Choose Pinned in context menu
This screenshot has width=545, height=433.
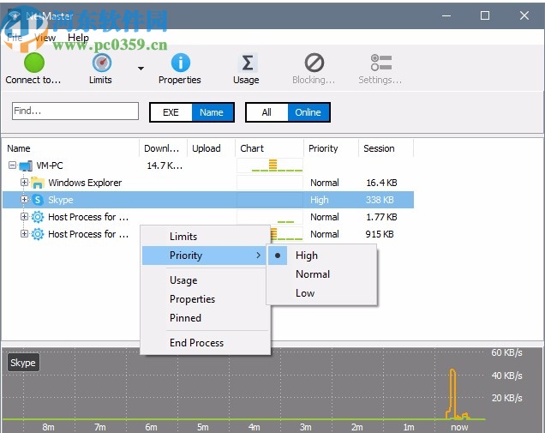pos(206,318)
